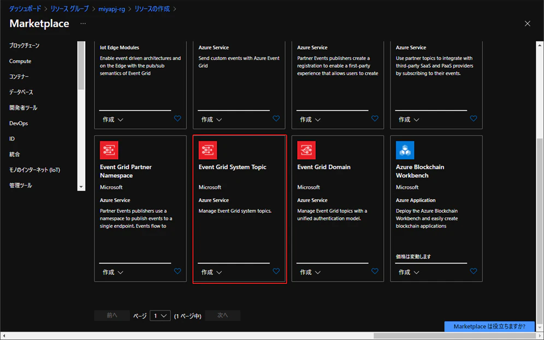This screenshot has width=544, height=340.
Task: Favorite the 'Send custom events' card heart
Action: (276, 118)
